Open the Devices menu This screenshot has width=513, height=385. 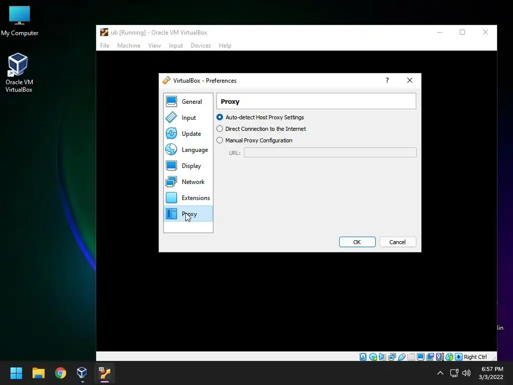200,46
